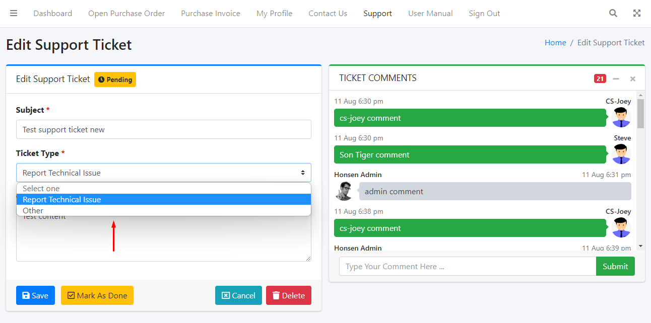Follow the Home breadcrumb link
651x323 pixels.
click(x=555, y=43)
